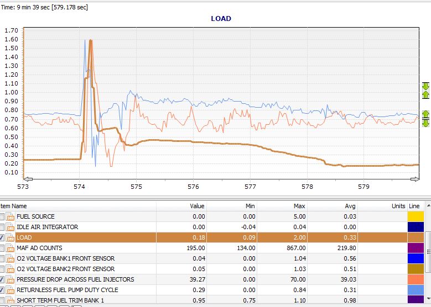Viewport: 431px width, 307px height.
Task: Open the coral swatch for PRESSURE DROP ACROSS FUEL INJECTORS
Action: (416, 279)
